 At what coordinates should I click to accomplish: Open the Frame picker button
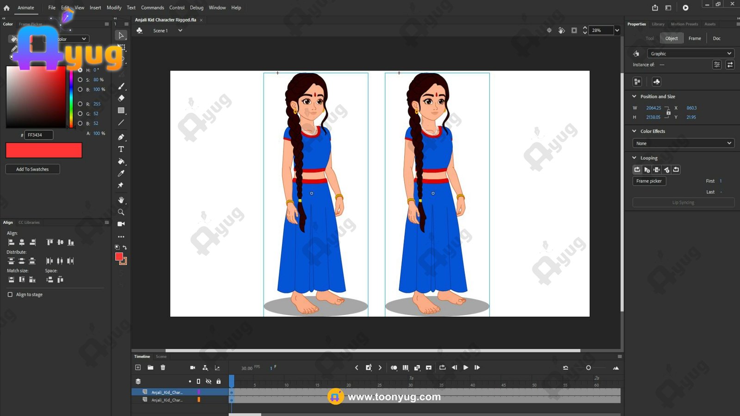(x=649, y=181)
